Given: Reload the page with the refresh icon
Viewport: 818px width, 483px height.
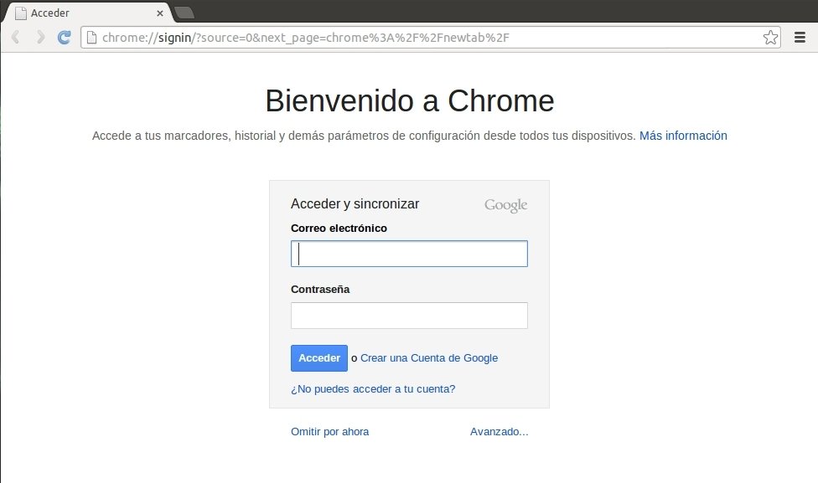Looking at the screenshot, I should [65, 37].
